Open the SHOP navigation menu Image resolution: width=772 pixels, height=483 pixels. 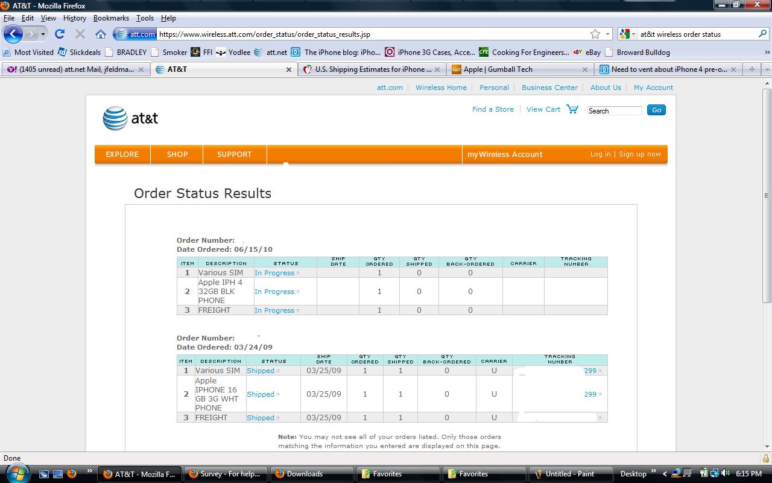tap(177, 155)
